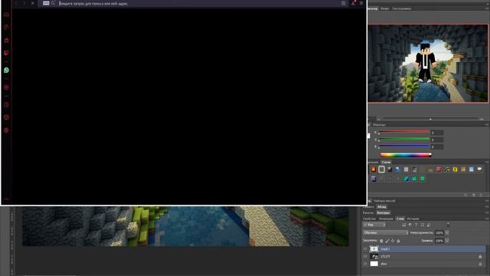Open the Обычные blend mode dropdown
This screenshot has height=276, width=490.
[x=386, y=233]
